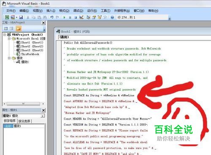Open the (通用) object dropdown in code window
The height and width of the screenshot is (155, 211).
pyautogui.click(x=135, y=37)
